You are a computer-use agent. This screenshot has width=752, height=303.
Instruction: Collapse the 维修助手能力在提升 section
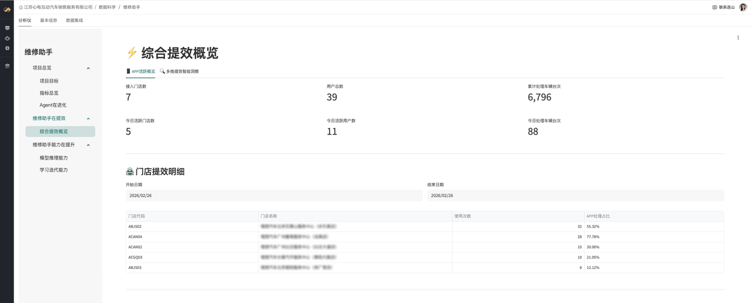click(x=88, y=145)
